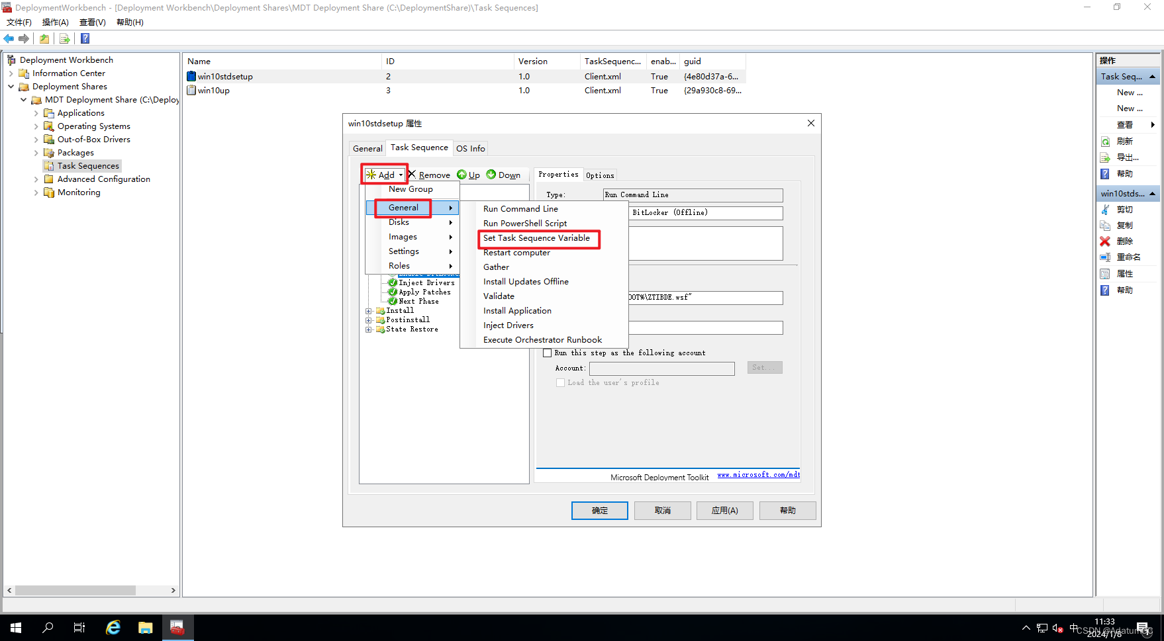Click the horizontal scrollbar in tree pane
This screenshot has height=641, width=1164.
click(x=75, y=590)
